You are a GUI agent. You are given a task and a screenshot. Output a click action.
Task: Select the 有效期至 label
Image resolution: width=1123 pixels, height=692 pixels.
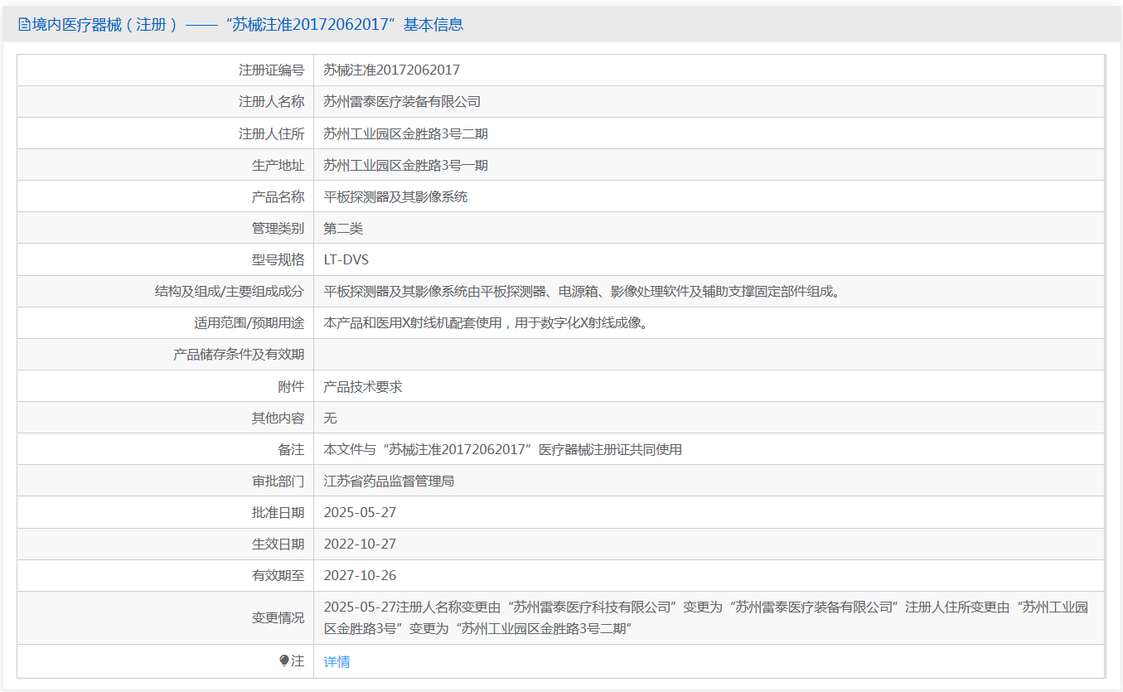click(x=278, y=575)
